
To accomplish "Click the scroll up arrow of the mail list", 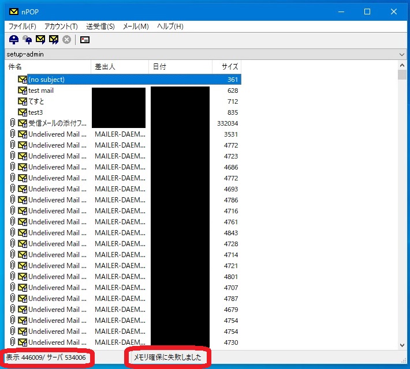I will [x=402, y=65].
